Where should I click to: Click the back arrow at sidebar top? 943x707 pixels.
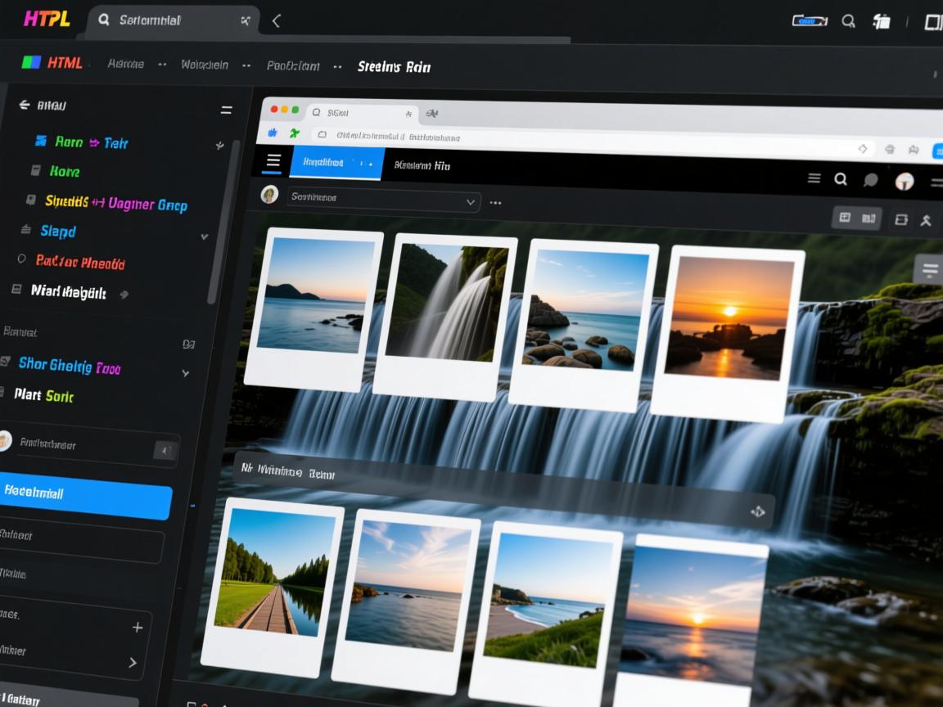point(24,105)
